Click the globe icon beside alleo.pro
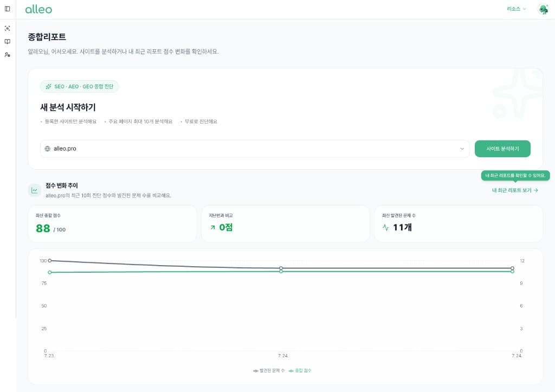Image resolution: width=555 pixels, height=392 pixels. coord(48,149)
